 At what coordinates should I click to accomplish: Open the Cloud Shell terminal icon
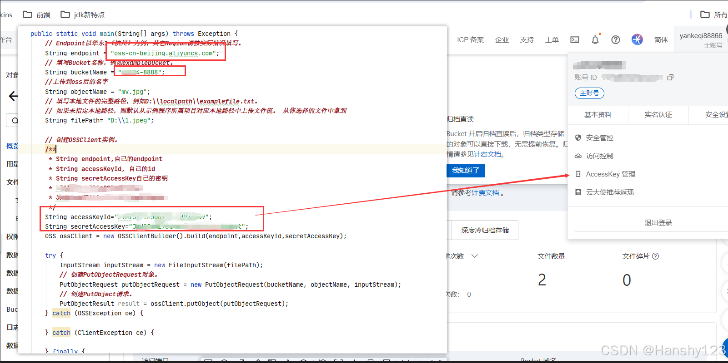575,40
